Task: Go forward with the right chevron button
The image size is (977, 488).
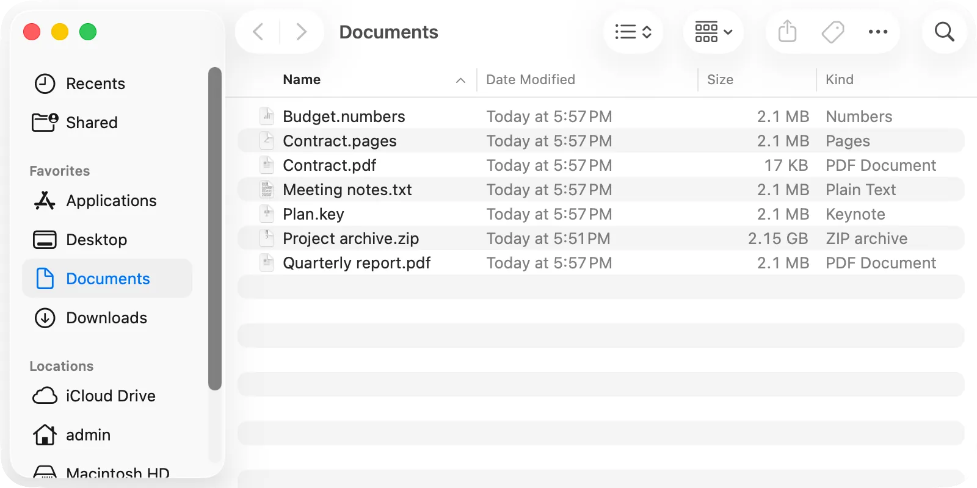Action: 301,32
